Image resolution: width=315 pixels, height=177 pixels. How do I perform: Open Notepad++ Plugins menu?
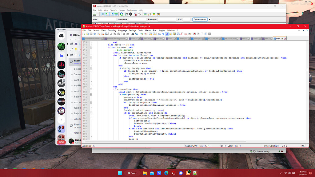[x=162, y=30]
